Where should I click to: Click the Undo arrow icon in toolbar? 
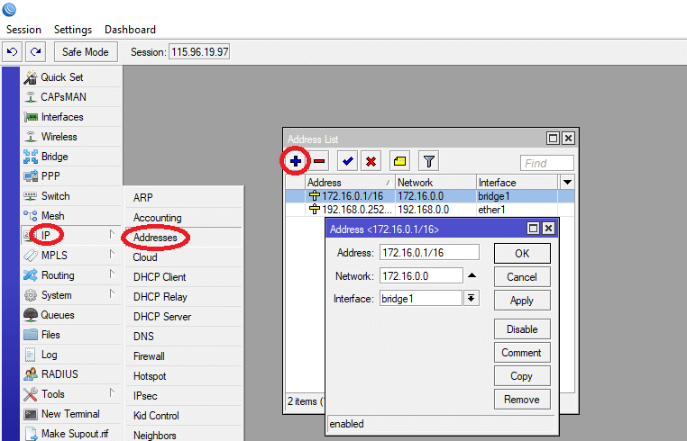click(13, 52)
